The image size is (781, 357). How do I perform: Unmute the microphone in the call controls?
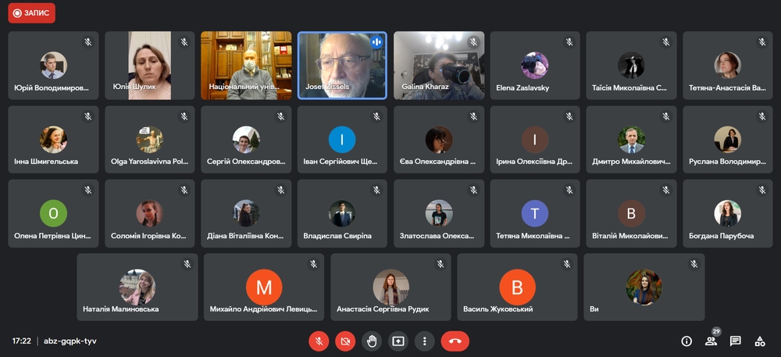(319, 341)
